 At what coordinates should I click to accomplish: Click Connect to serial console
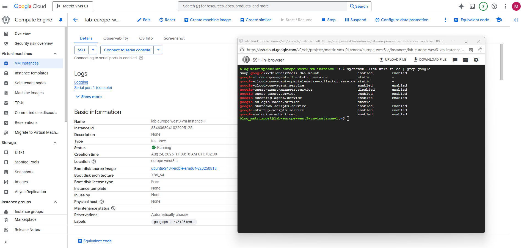(127, 50)
